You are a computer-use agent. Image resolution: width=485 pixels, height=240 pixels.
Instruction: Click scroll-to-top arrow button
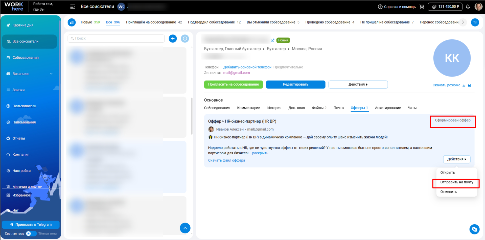click(x=185, y=228)
